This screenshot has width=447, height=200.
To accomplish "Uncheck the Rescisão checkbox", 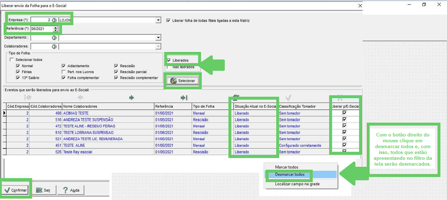I will pos(116,66).
